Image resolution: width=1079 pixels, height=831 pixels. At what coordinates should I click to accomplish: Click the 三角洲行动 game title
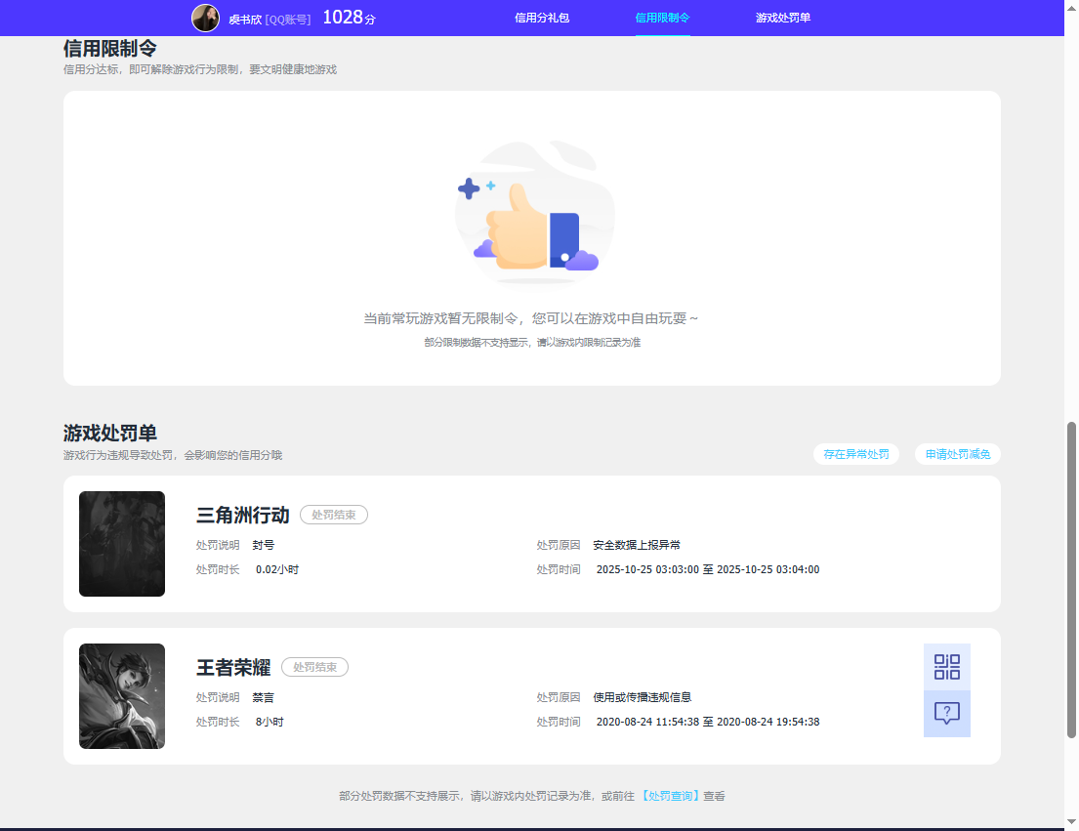(x=243, y=516)
